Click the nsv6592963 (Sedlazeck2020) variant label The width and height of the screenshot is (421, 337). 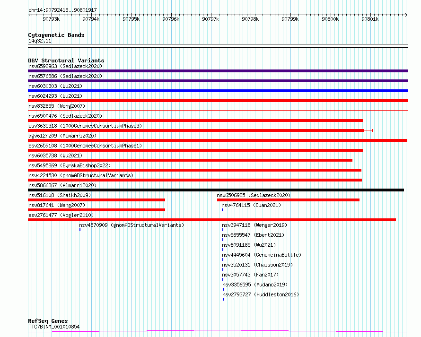pos(65,66)
